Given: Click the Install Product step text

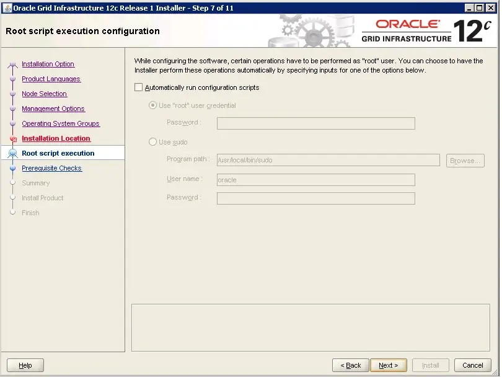Looking at the screenshot, I should click(x=43, y=198).
